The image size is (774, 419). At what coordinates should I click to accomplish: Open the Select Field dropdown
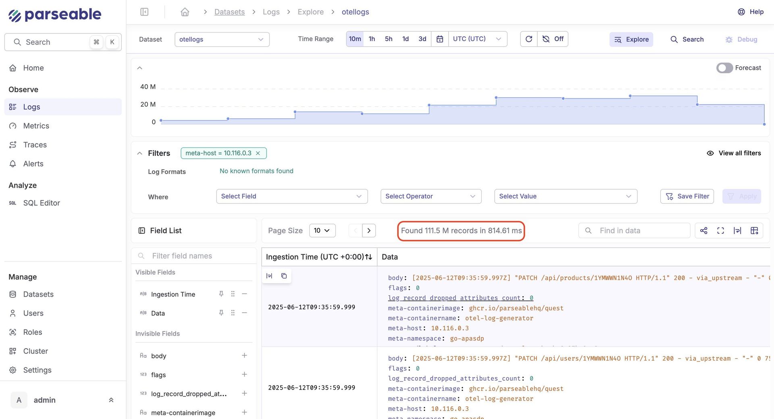click(291, 196)
